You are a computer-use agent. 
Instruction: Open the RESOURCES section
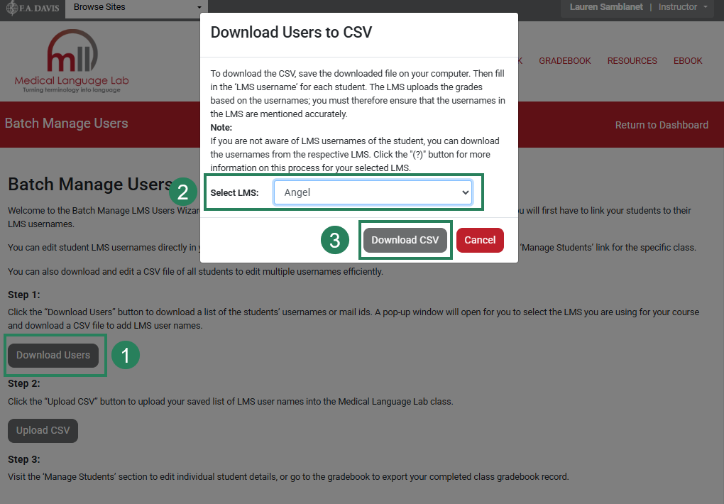tap(632, 60)
